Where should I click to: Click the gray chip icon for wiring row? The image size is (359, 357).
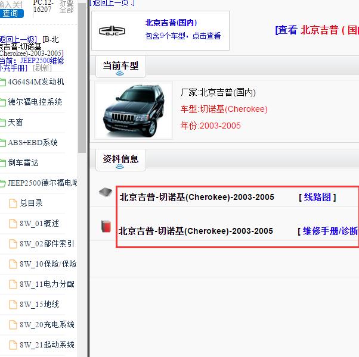tap(106, 192)
